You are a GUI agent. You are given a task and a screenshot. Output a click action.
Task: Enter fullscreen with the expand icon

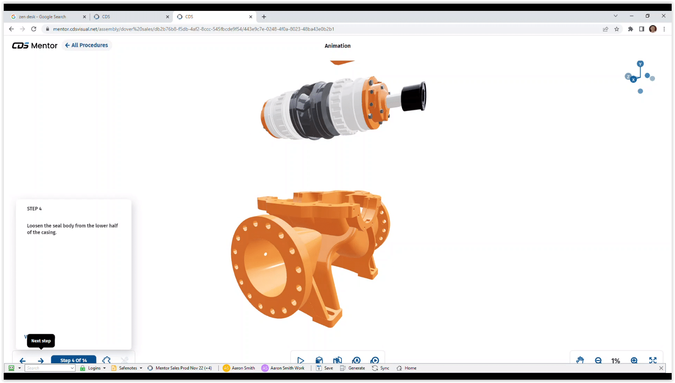pyautogui.click(x=653, y=360)
